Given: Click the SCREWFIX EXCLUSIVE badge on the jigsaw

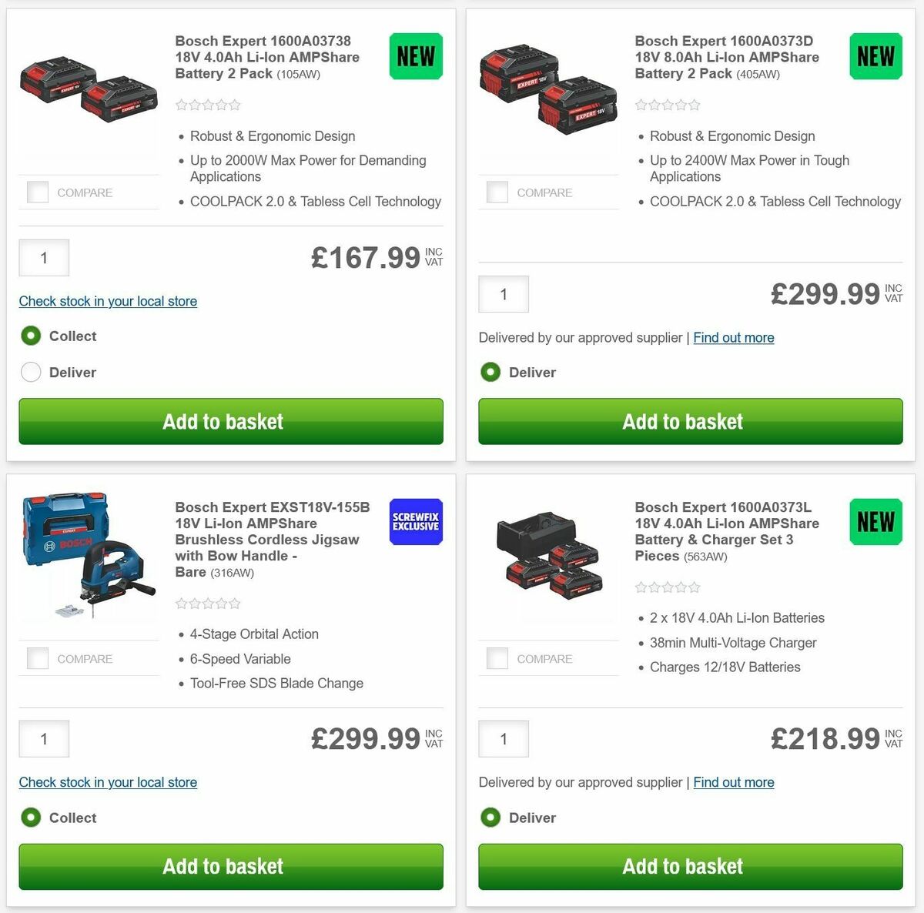Looking at the screenshot, I should (415, 521).
